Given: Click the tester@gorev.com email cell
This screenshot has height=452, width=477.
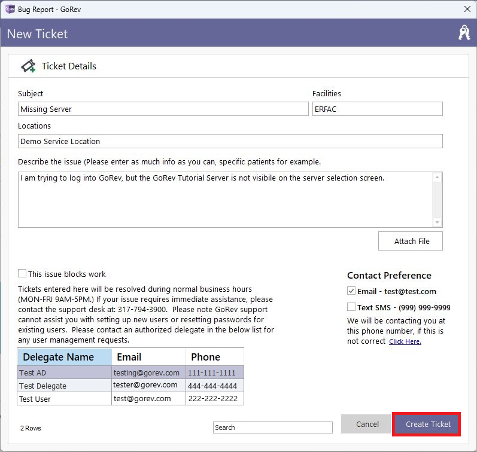Looking at the screenshot, I should pos(149,386).
